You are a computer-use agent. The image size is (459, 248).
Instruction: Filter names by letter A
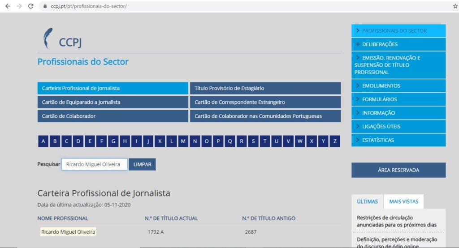pyautogui.click(x=43, y=141)
